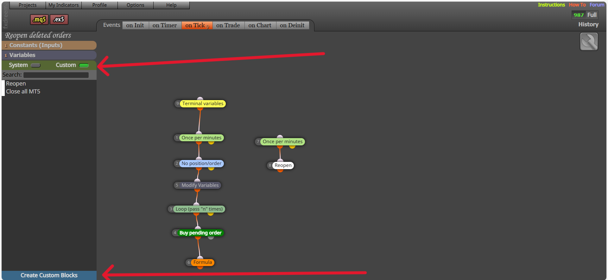Expand the Variables section
Screen dimensions: 608x280
click(x=49, y=55)
